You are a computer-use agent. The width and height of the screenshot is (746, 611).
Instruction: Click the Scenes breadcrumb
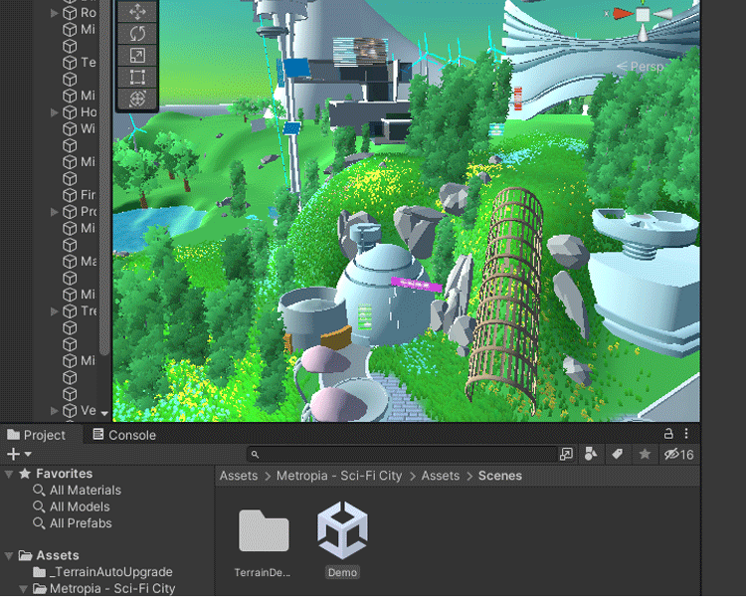point(500,476)
